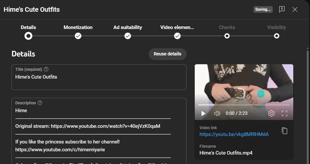
Task: Click the 0:00 / 2:23 time display
Action: [x=237, y=113]
